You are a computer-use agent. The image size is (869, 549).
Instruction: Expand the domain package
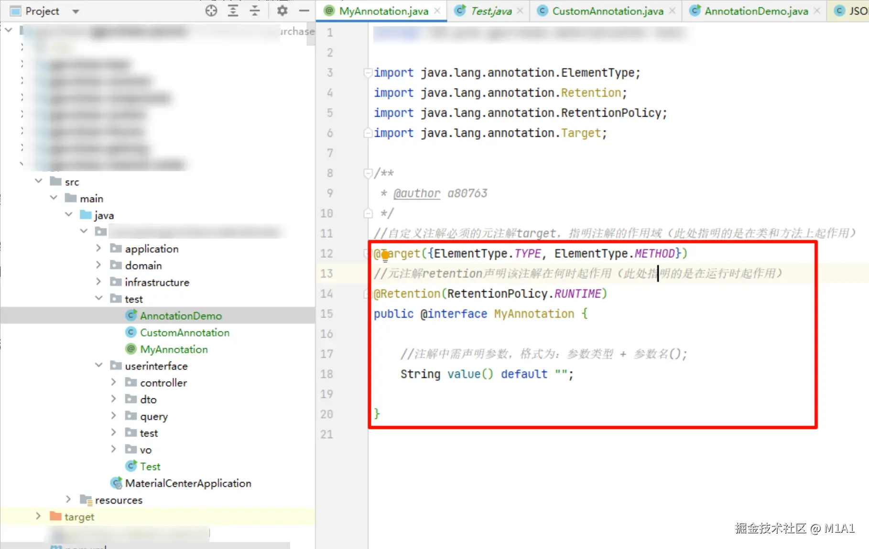[98, 265]
